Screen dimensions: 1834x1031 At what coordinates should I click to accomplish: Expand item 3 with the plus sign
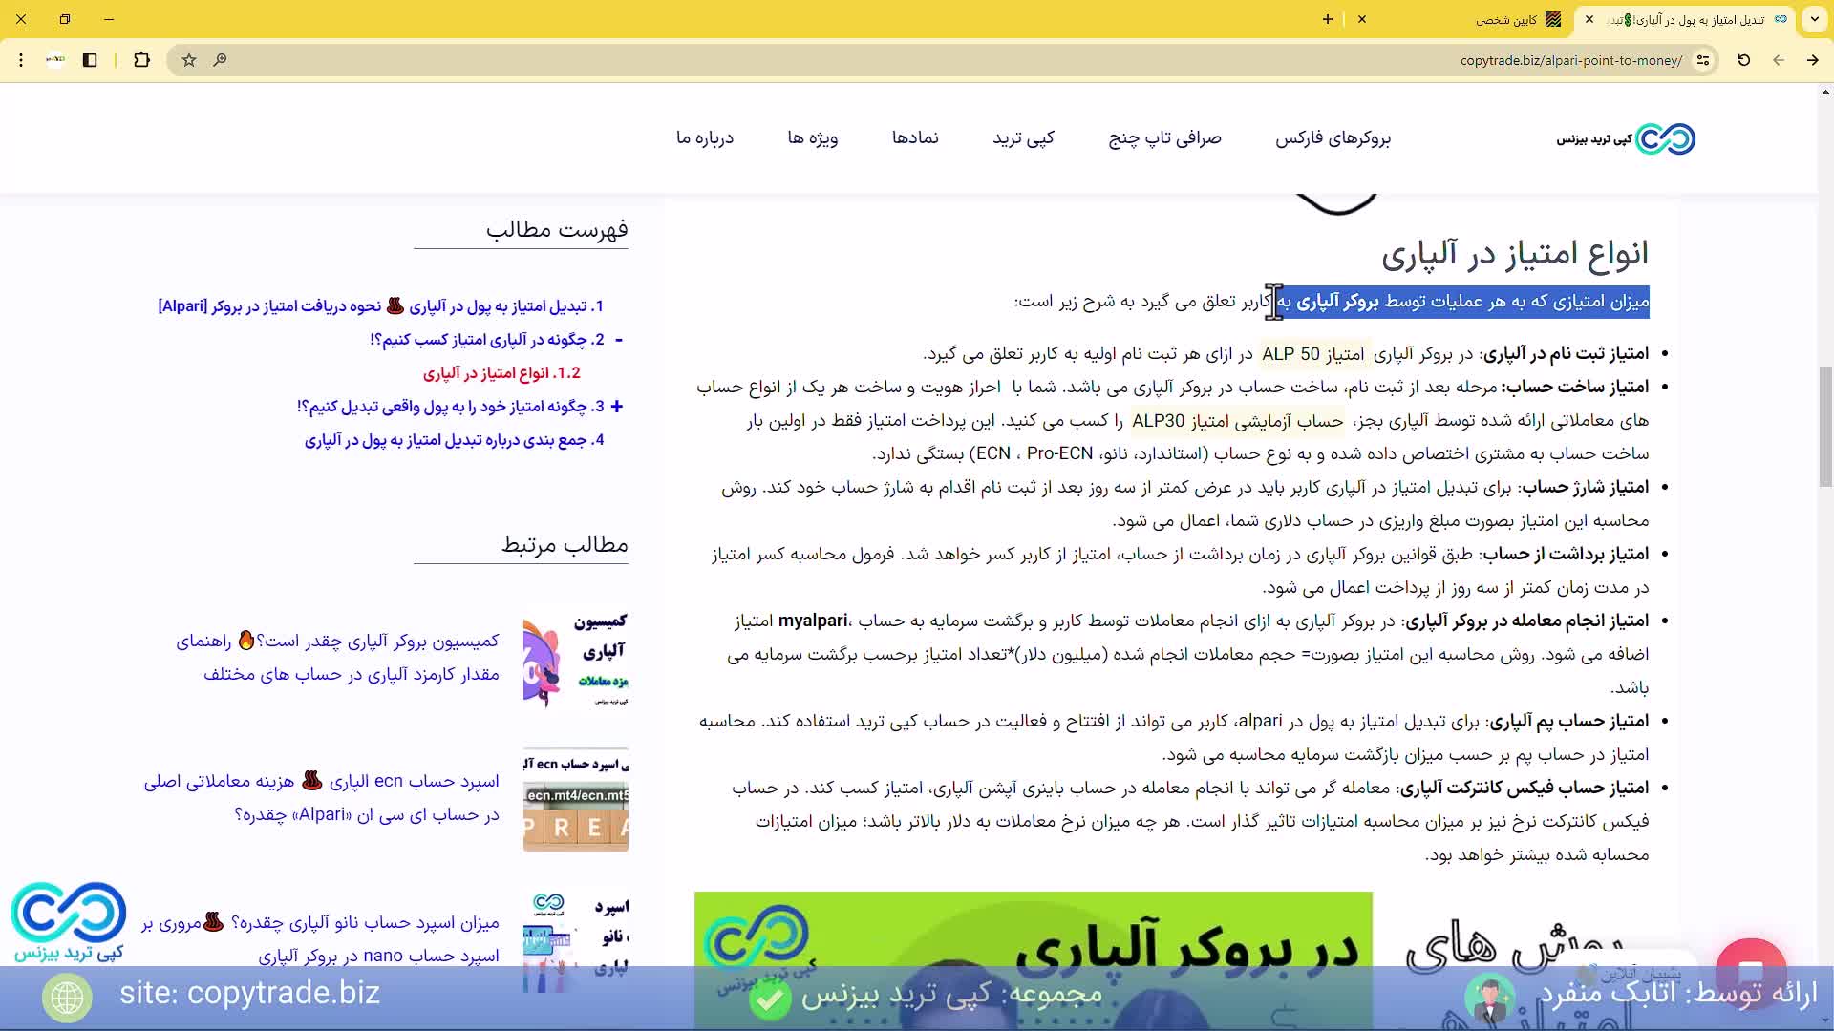click(x=617, y=406)
